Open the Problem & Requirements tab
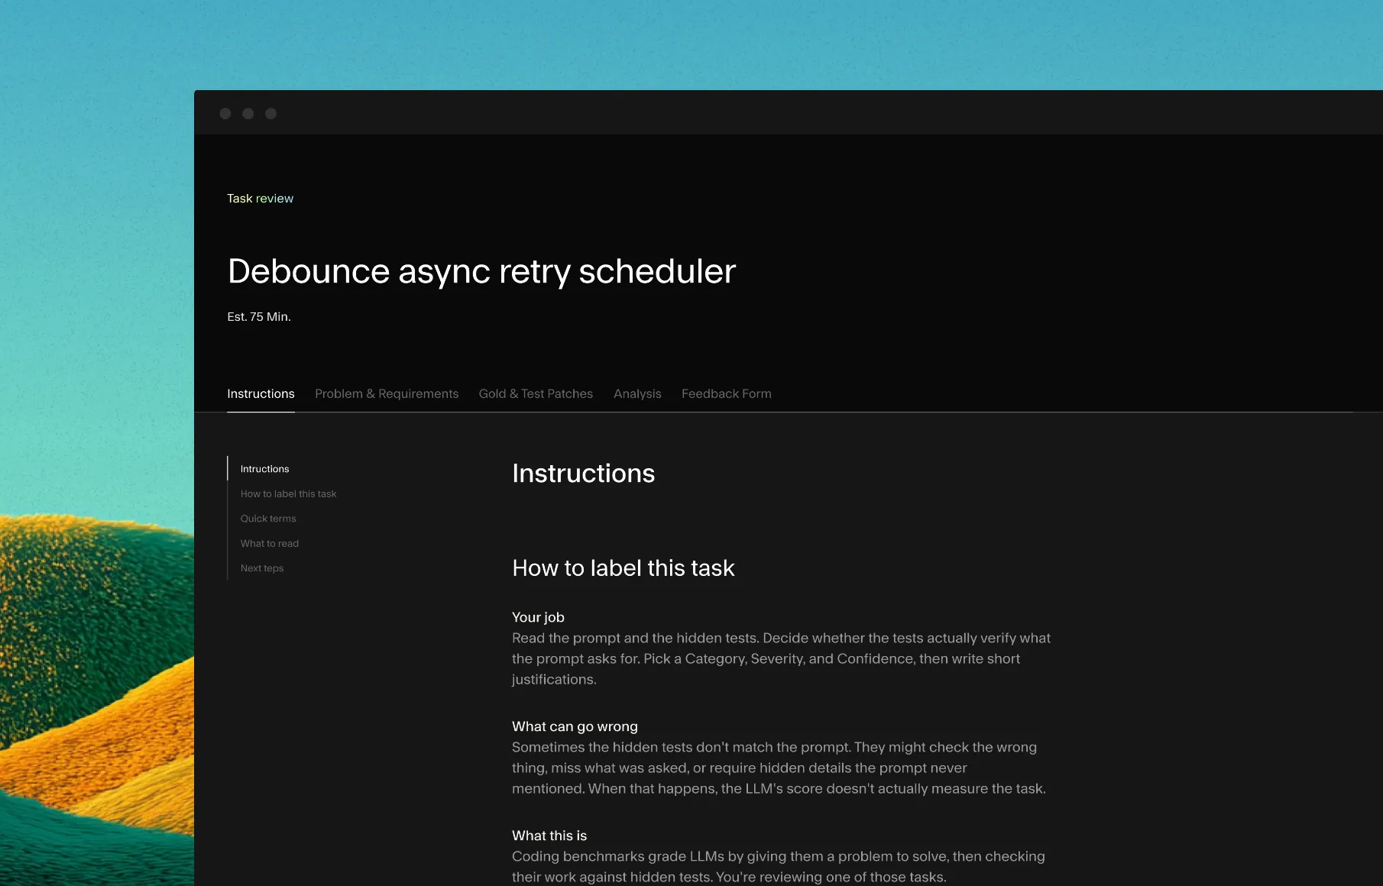 [x=387, y=394]
